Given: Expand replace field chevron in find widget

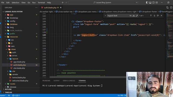Looking at the screenshot, I should [105, 16].
